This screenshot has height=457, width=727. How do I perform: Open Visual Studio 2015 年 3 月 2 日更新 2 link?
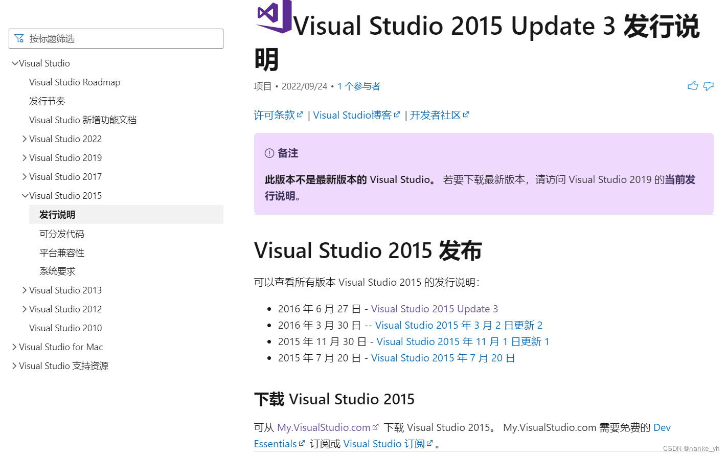[x=459, y=325]
